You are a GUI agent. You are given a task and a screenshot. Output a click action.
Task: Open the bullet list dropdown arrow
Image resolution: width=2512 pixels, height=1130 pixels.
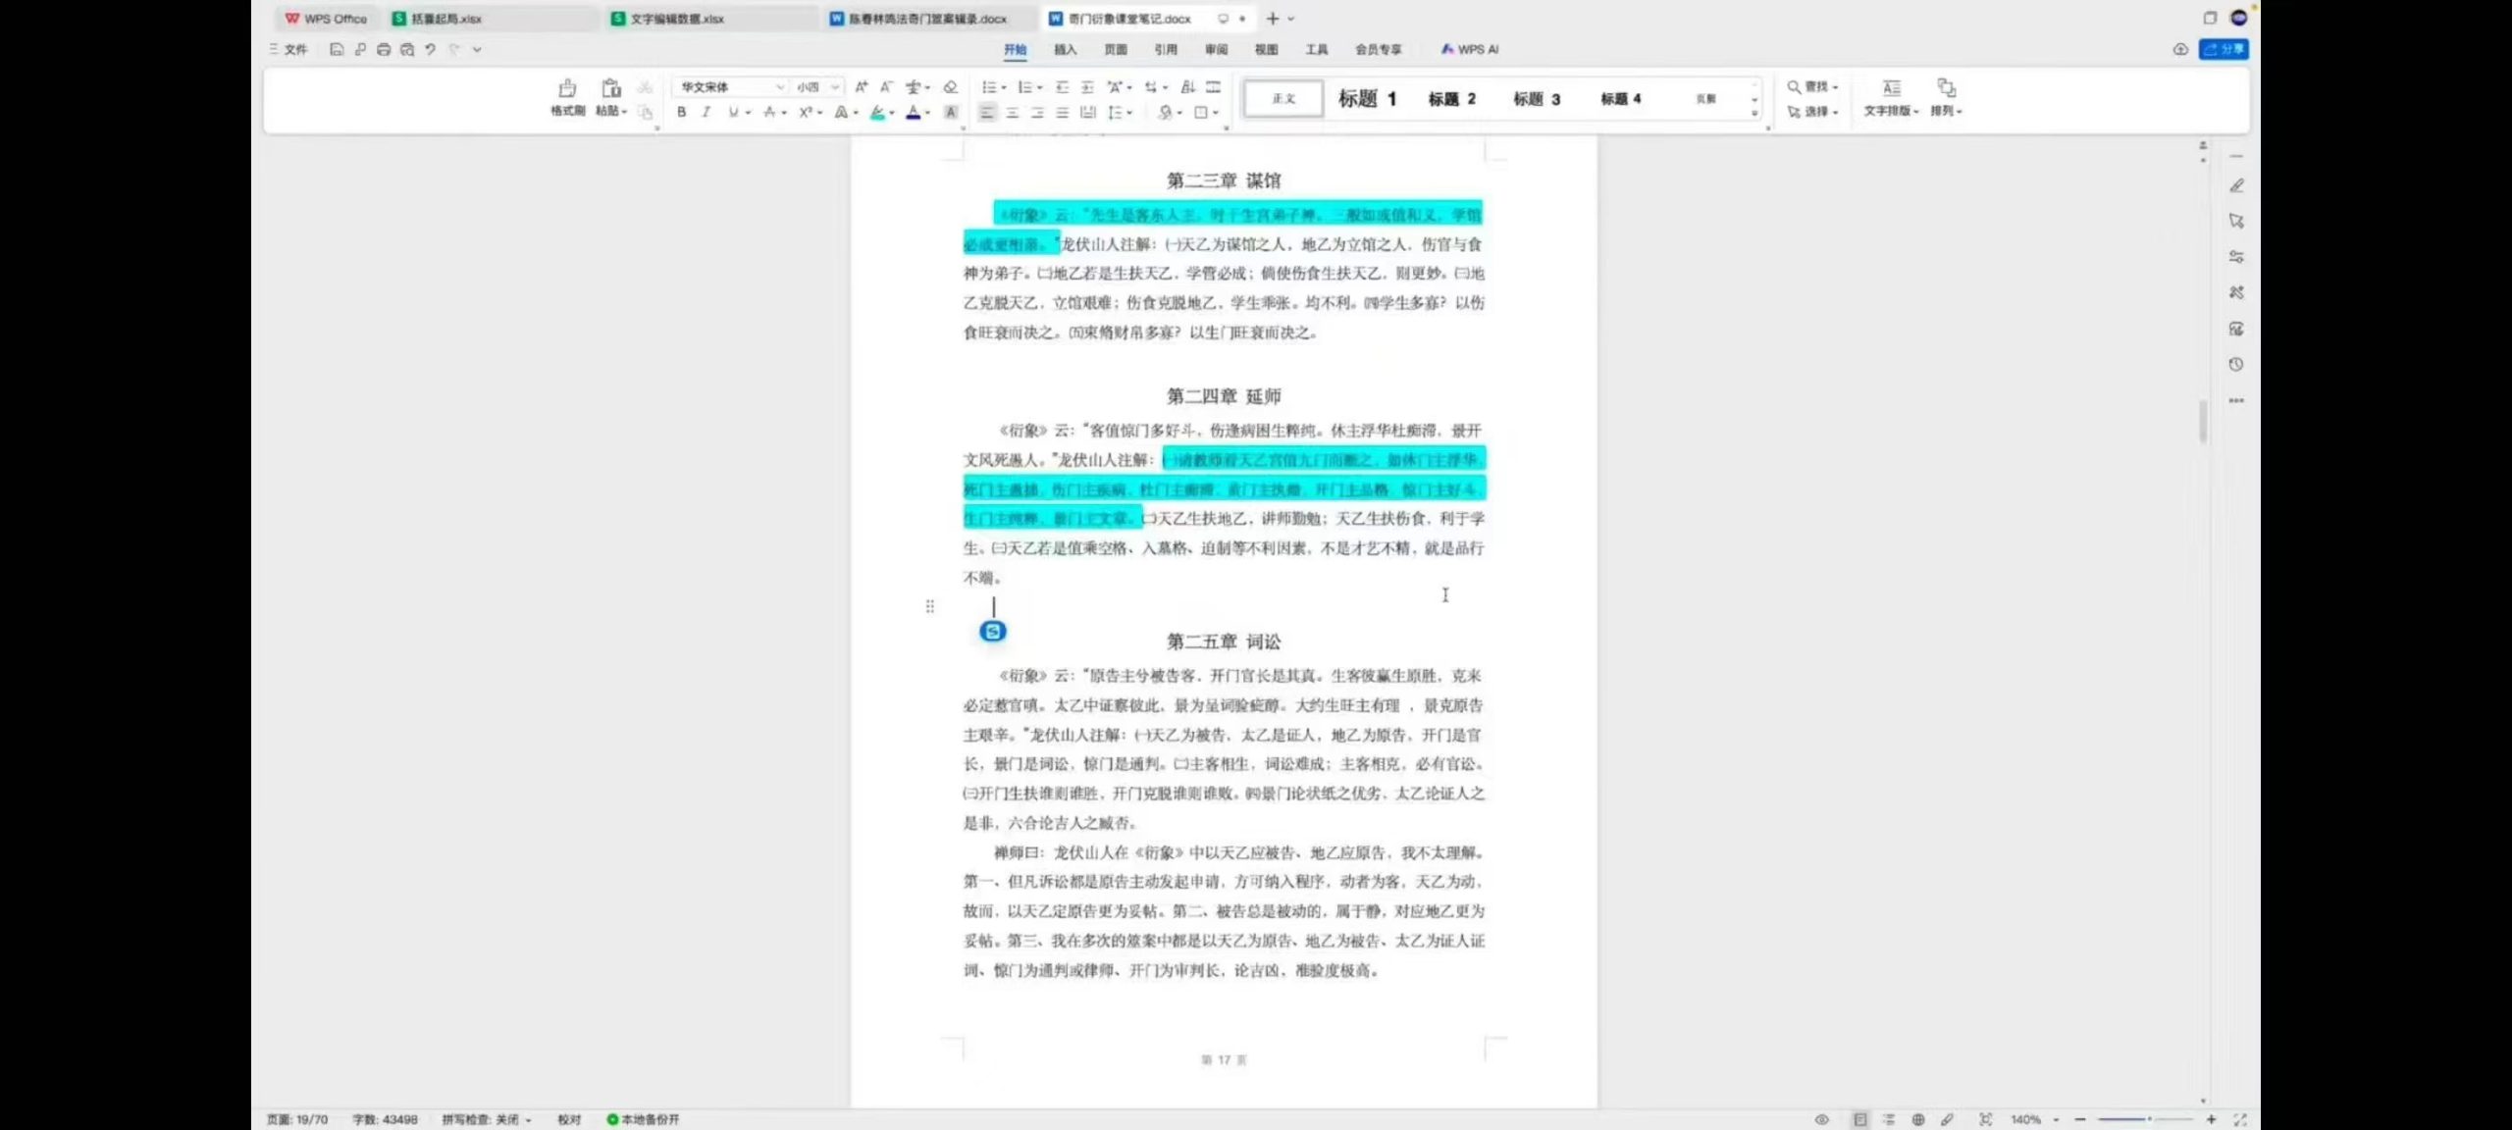pyautogui.click(x=1004, y=88)
